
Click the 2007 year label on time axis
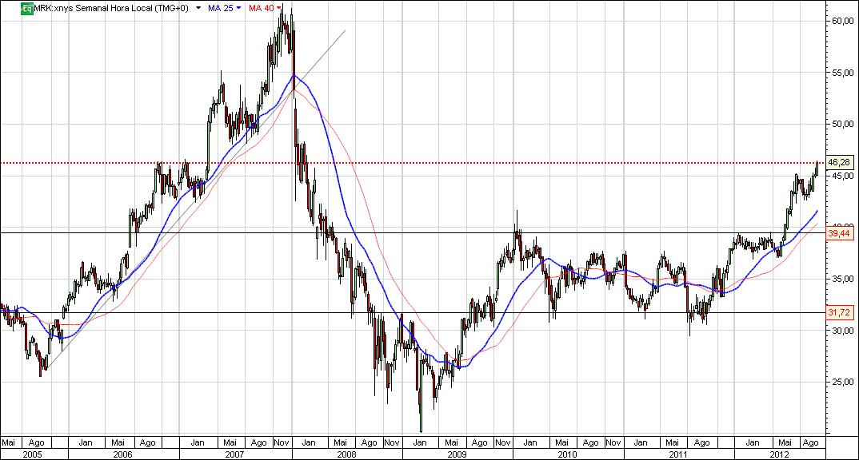coord(234,454)
